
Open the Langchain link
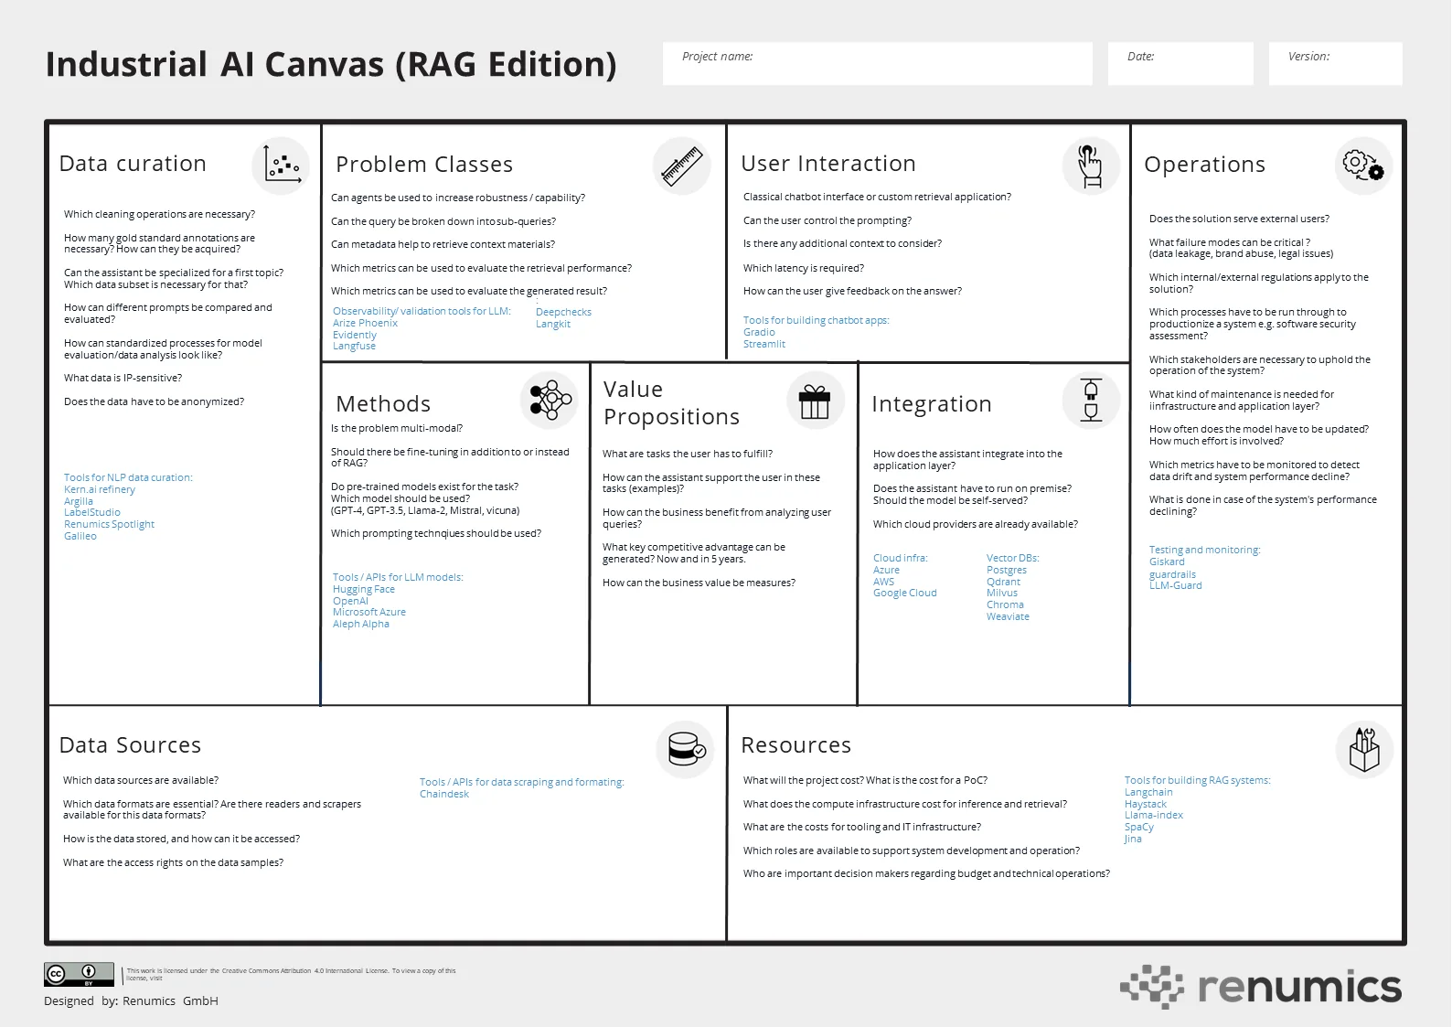pos(1148,792)
